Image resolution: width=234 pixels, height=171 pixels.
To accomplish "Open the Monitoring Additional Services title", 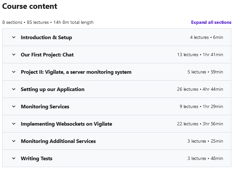I will (58, 141).
